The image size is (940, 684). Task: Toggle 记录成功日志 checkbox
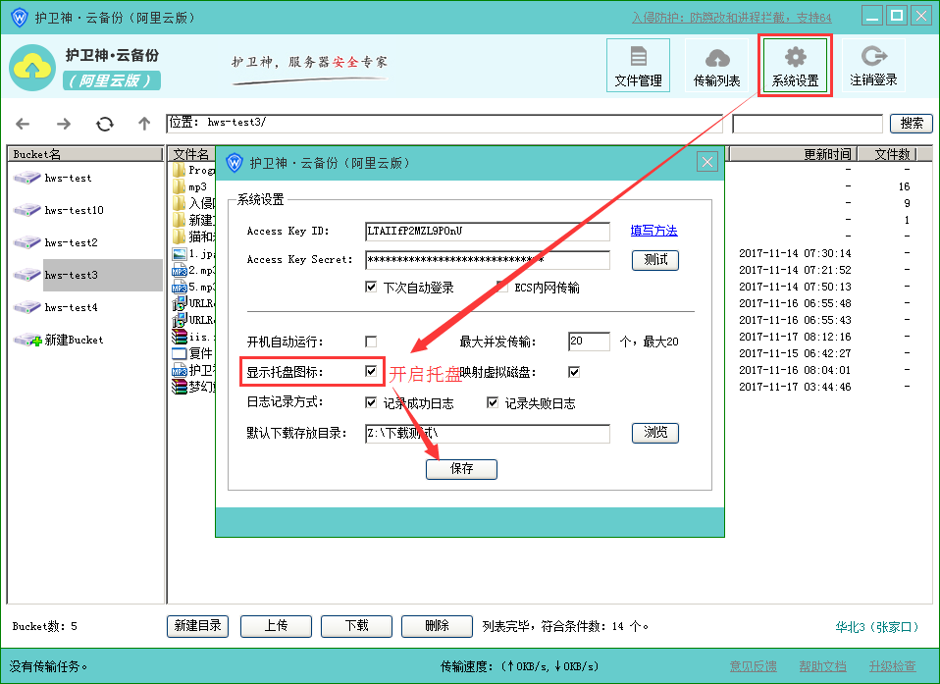click(371, 403)
